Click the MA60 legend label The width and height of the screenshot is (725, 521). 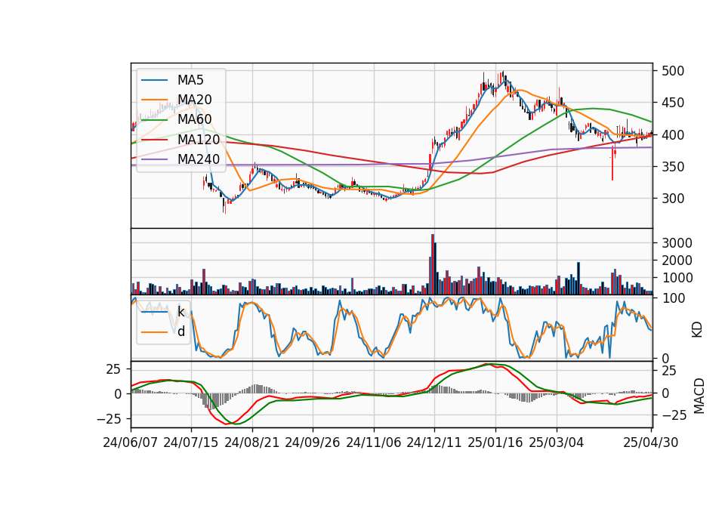[x=194, y=120]
